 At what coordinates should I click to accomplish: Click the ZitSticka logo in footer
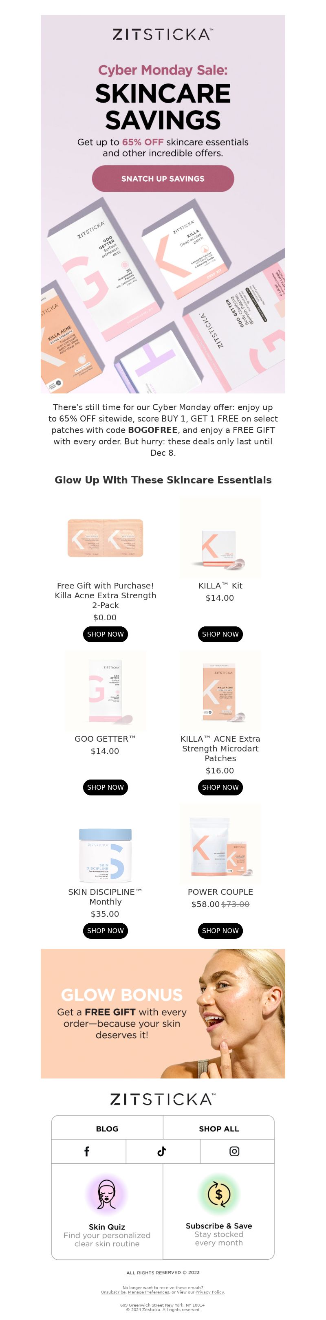pyautogui.click(x=163, y=1099)
